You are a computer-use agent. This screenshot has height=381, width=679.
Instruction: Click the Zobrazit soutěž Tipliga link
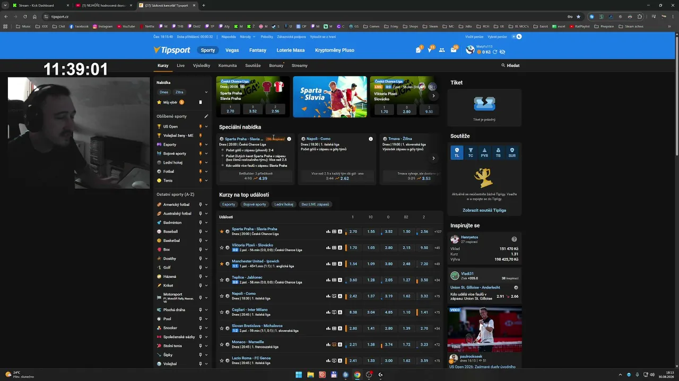click(484, 210)
